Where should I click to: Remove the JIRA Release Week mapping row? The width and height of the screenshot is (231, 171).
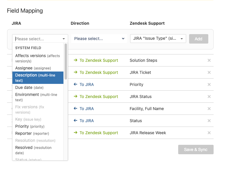tap(209, 133)
